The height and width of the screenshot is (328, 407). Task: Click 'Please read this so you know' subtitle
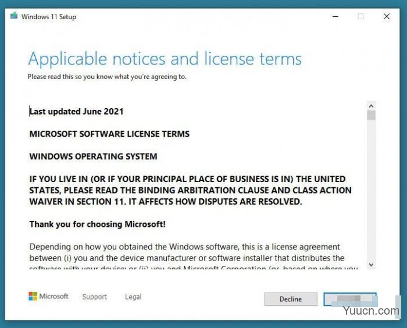(x=107, y=77)
